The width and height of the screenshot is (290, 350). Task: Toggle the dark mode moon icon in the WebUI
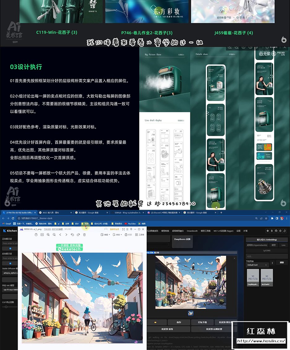pos(284,231)
